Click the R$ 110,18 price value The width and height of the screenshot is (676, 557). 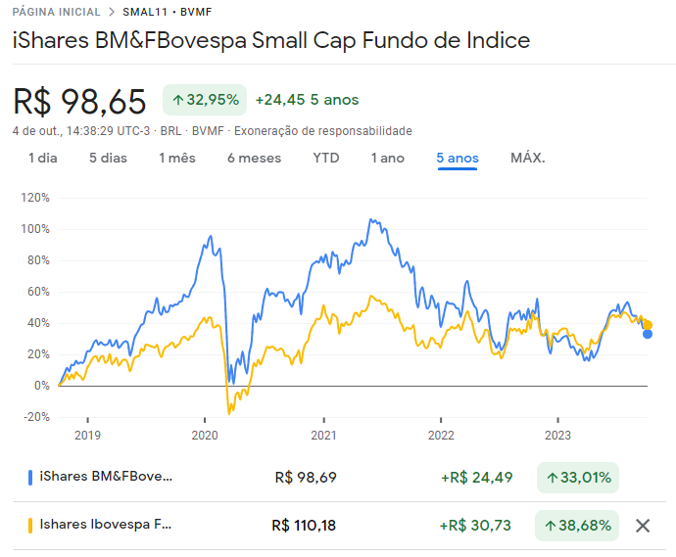[304, 526]
